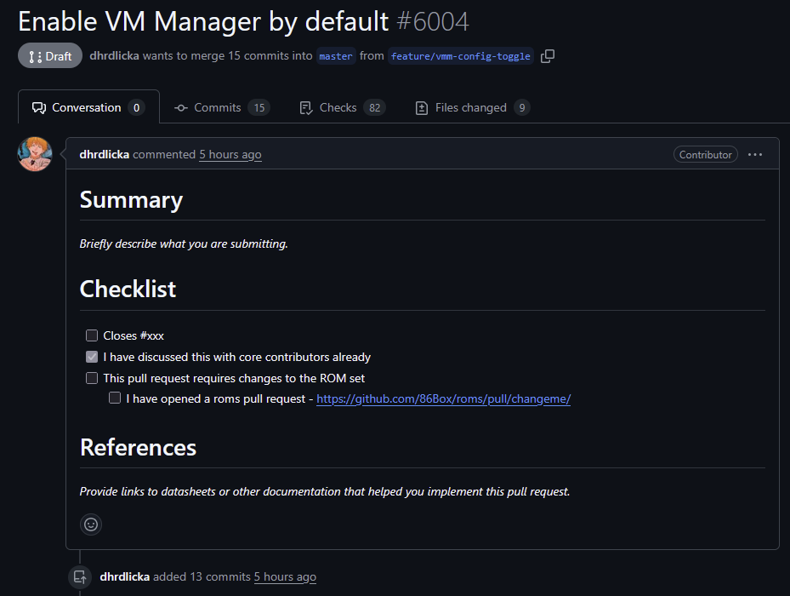Switch to the Conversation tab
This screenshot has width=790, height=596.
coord(88,107)
